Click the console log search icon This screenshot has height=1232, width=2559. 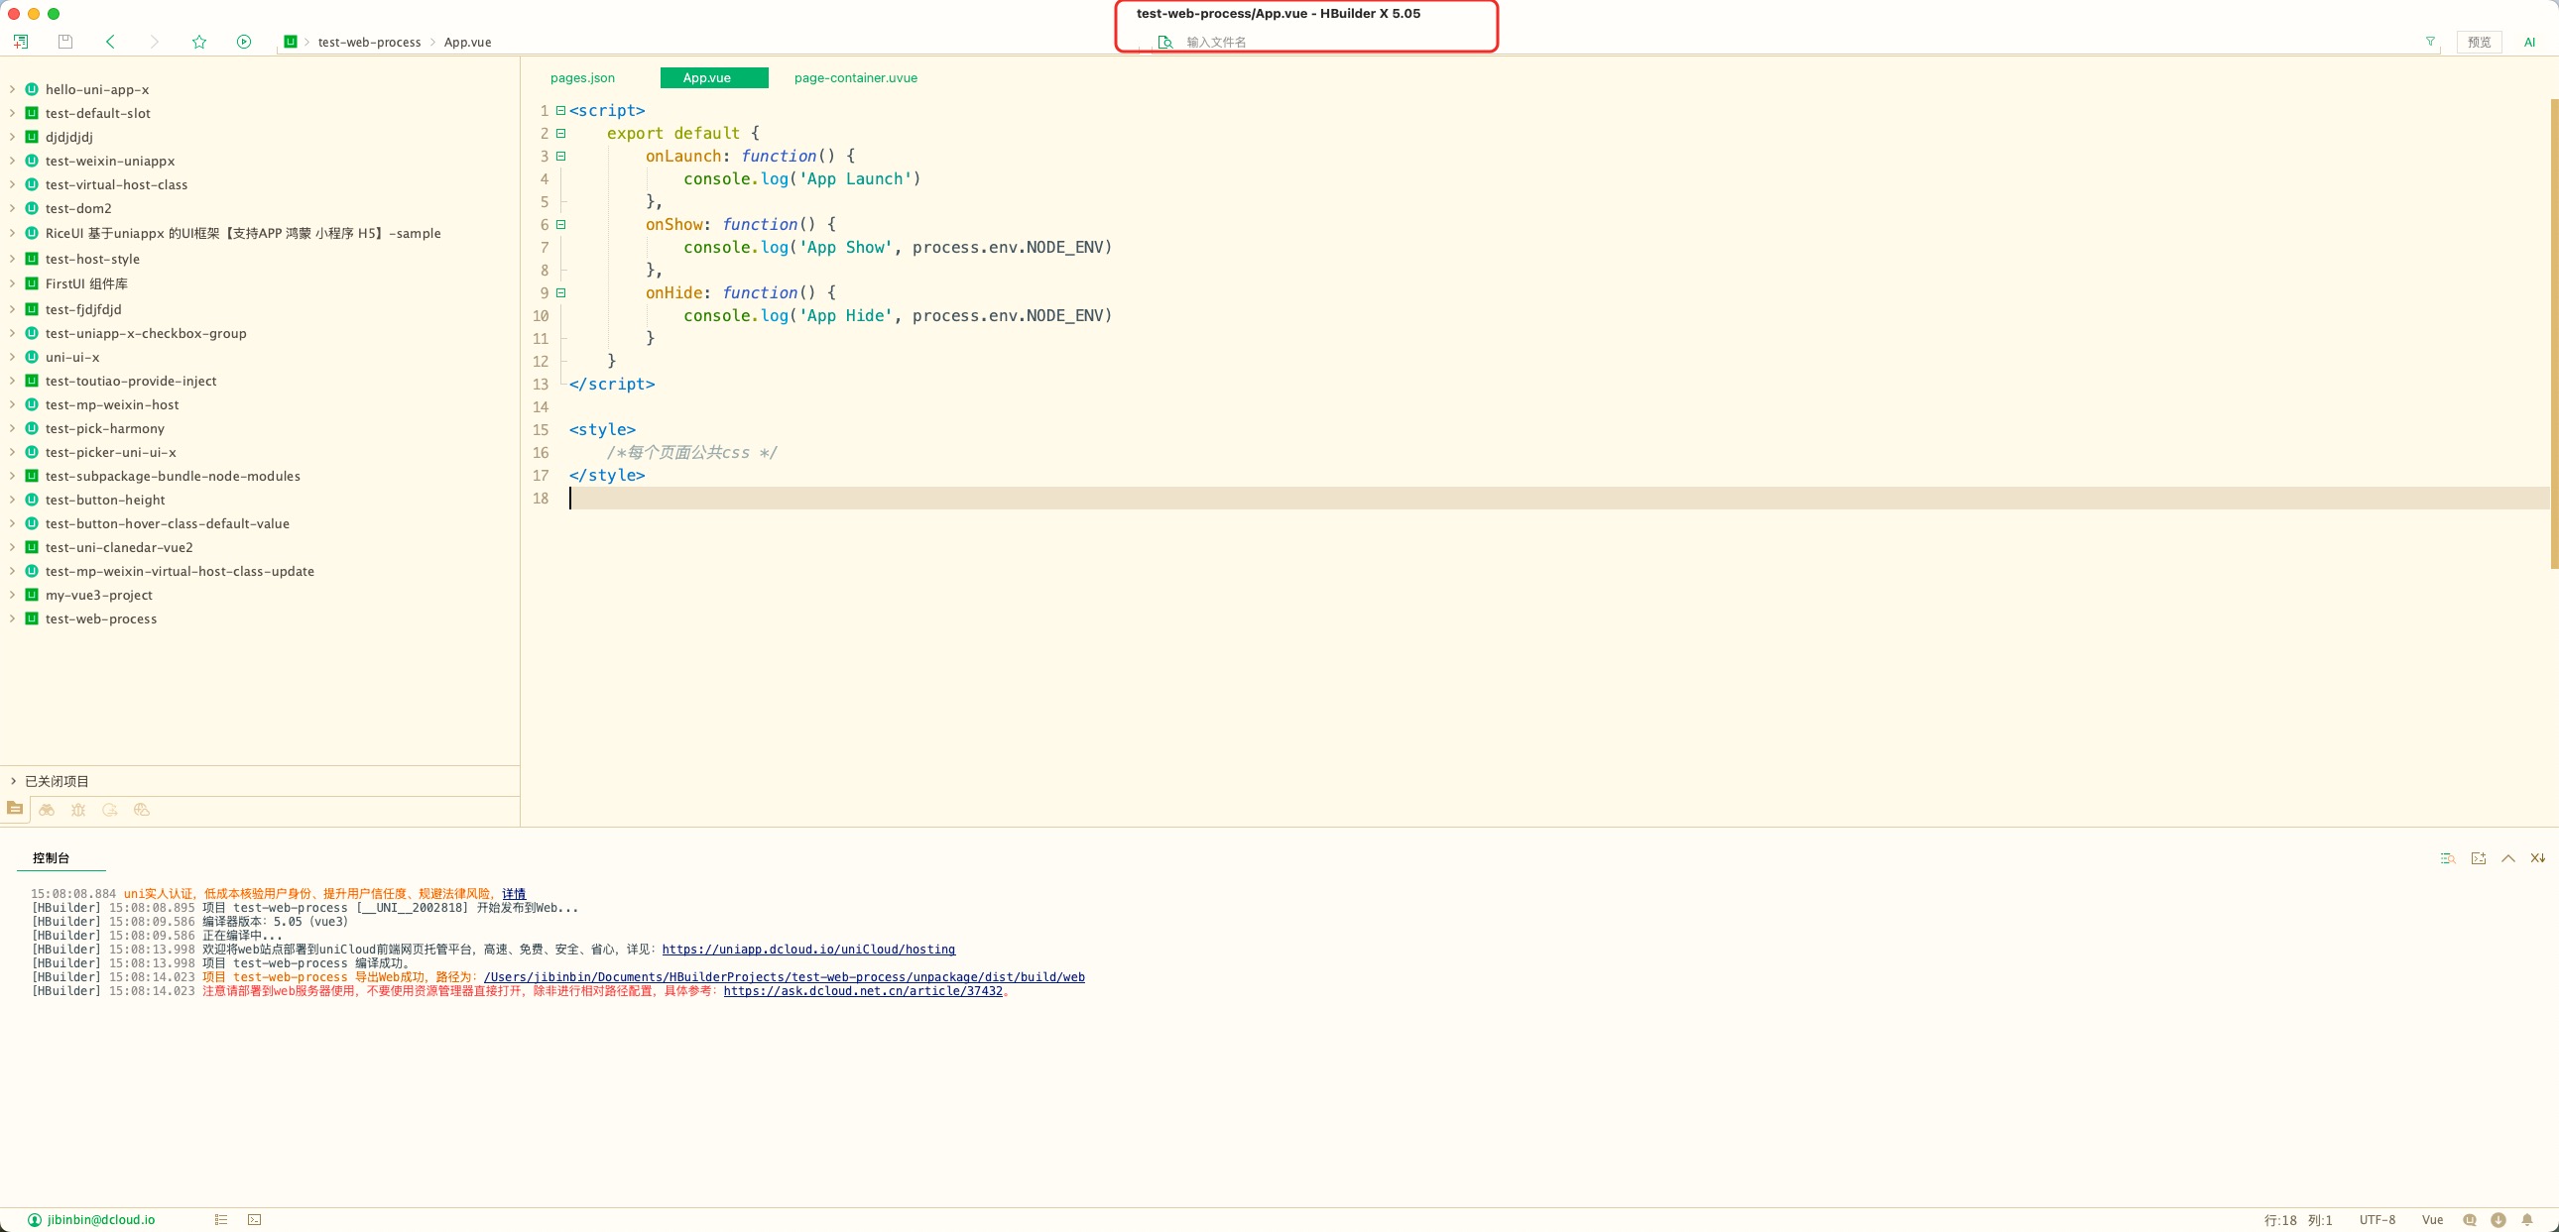point(2448,858)
